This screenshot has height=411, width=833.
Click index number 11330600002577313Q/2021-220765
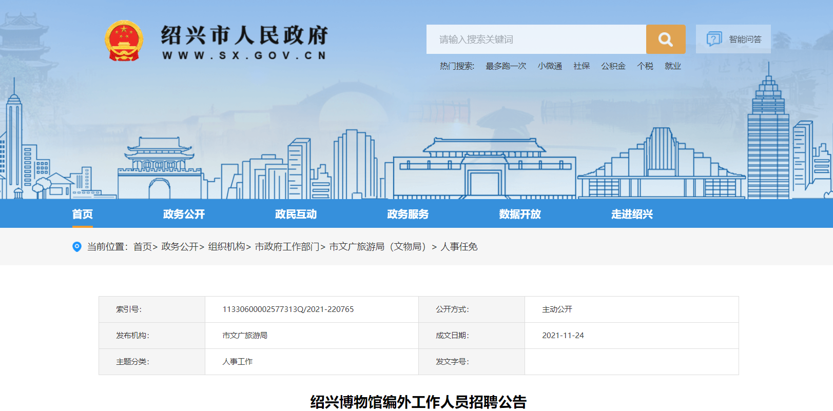coord(288,309)
